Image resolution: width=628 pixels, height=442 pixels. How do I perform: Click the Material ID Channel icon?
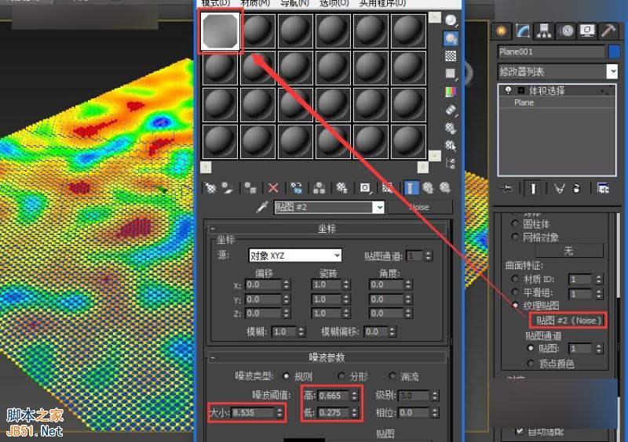365,187
